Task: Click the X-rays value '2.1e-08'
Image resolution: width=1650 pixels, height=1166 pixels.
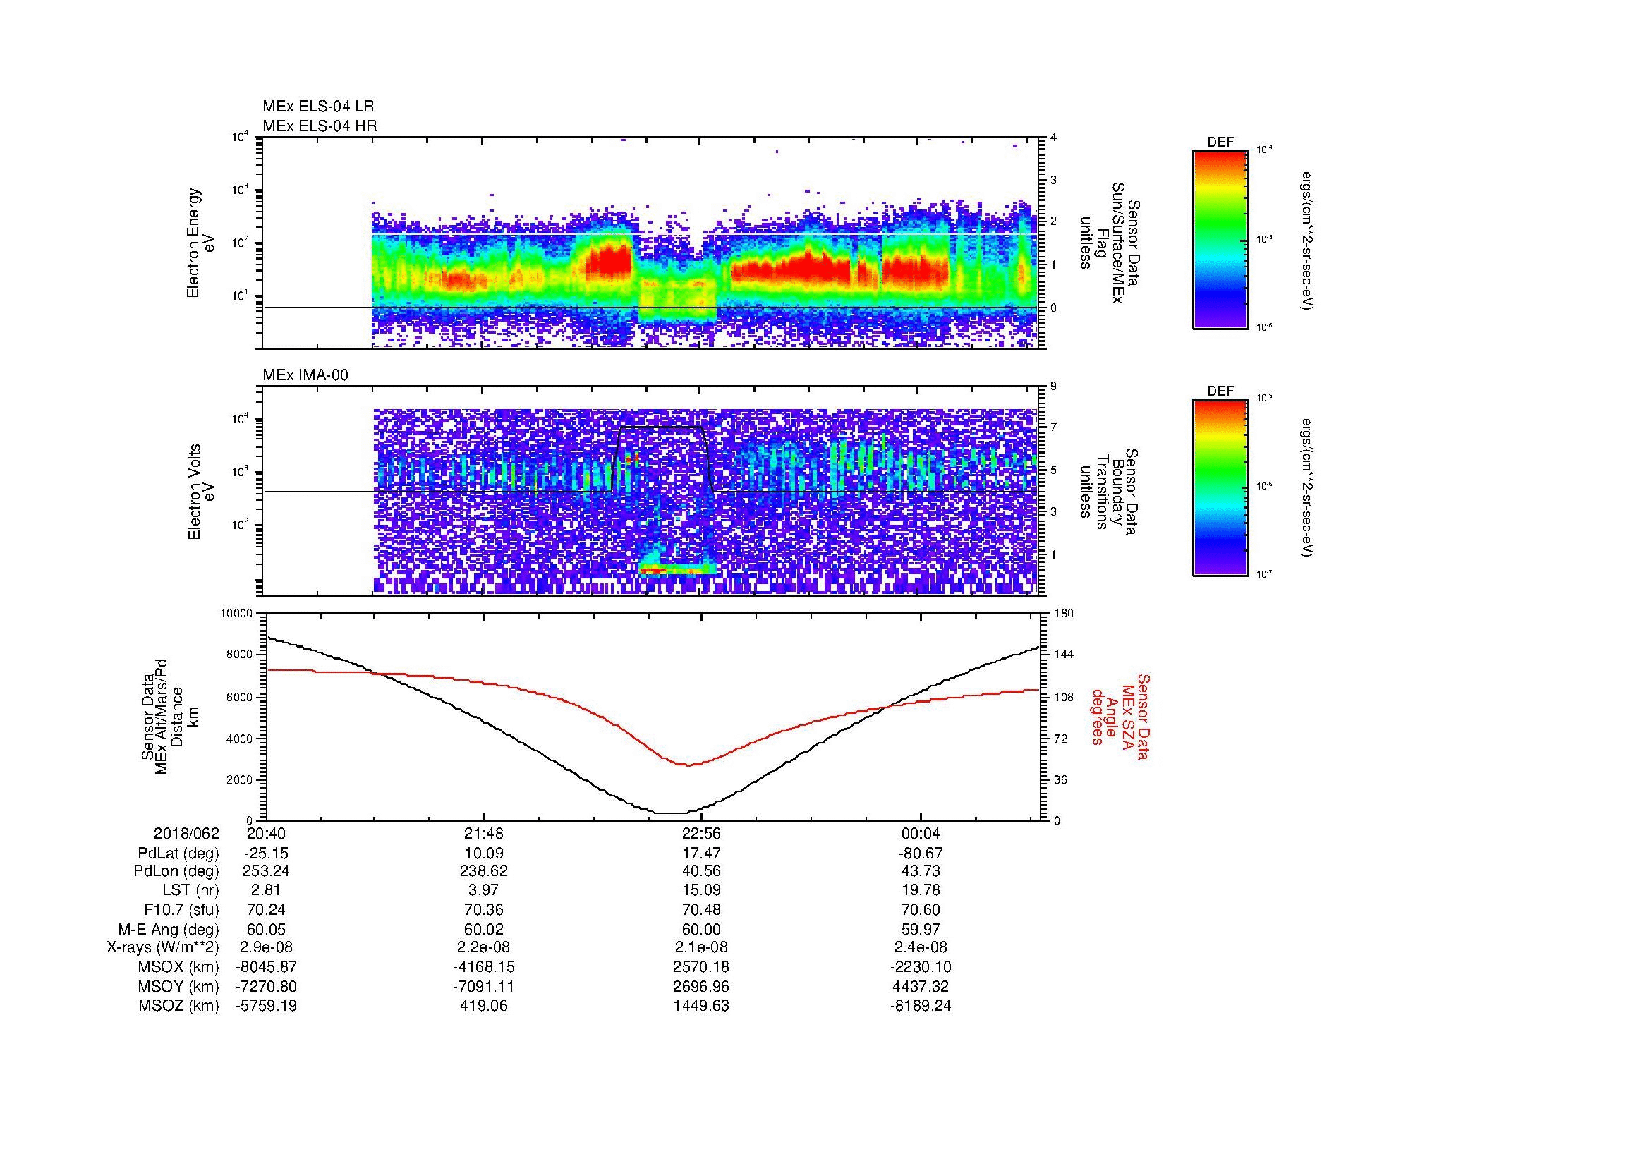Action: (x=701, y=947)
